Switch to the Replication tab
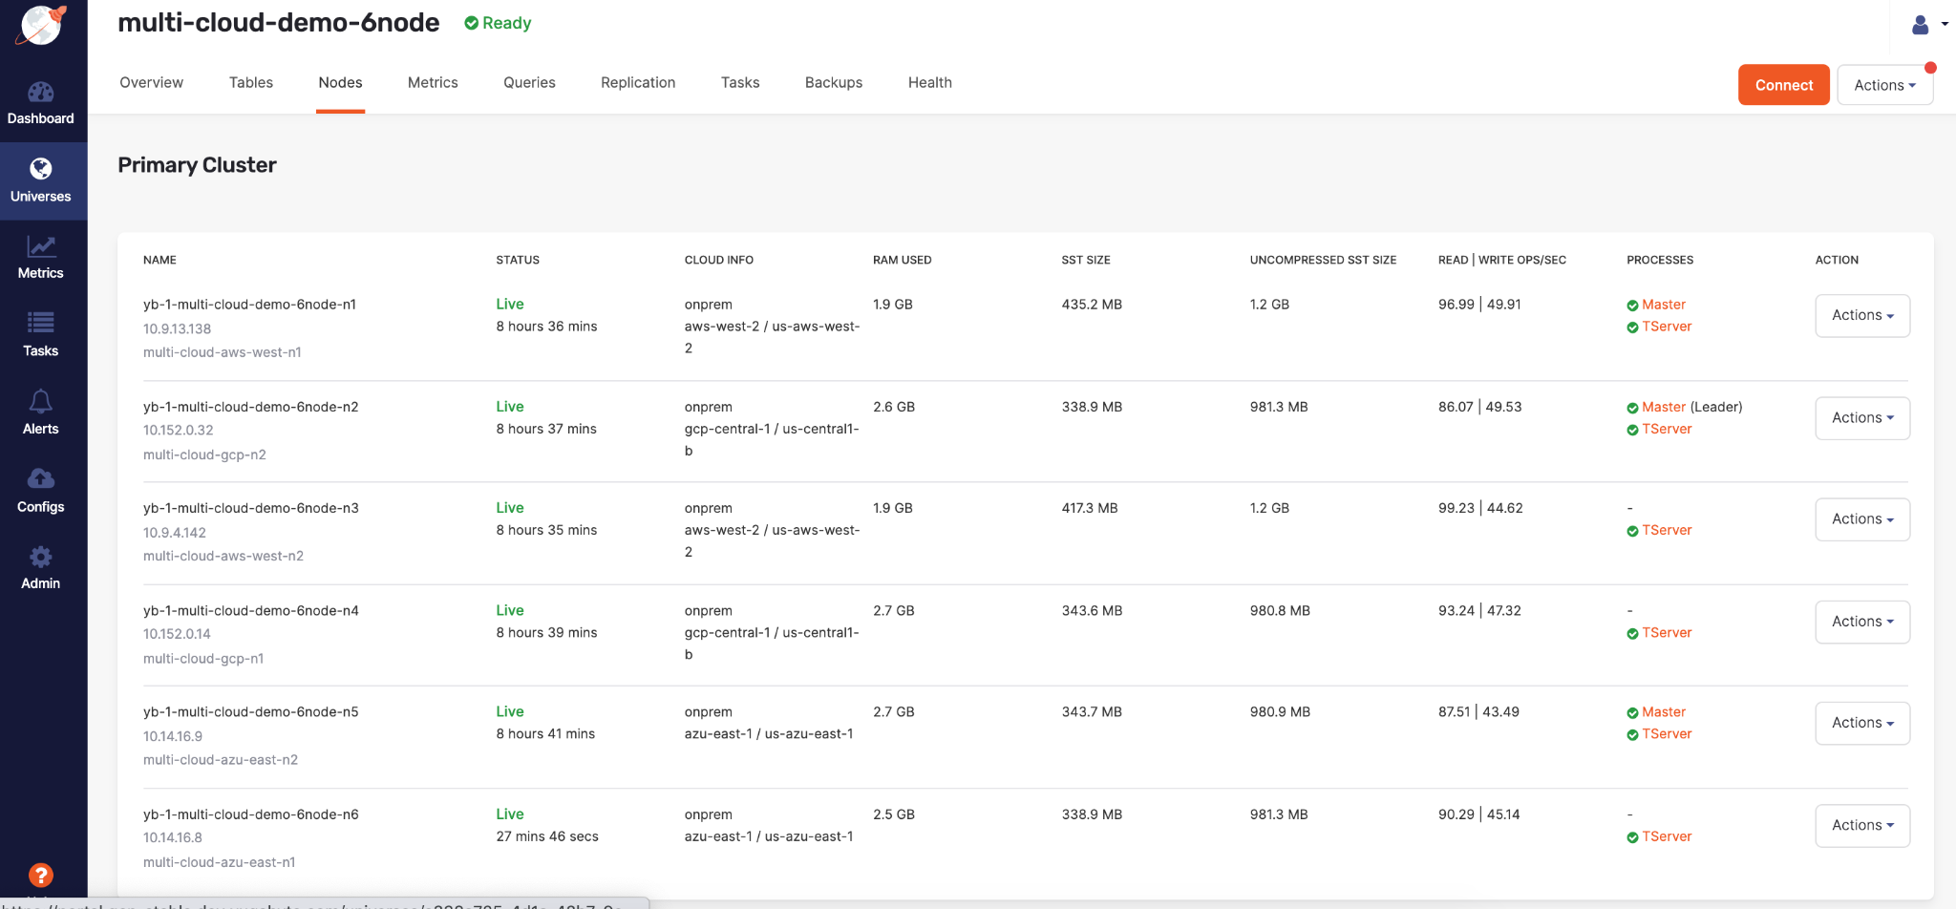Viewport: 1956px width, 909px height. (x=637, y=83)
